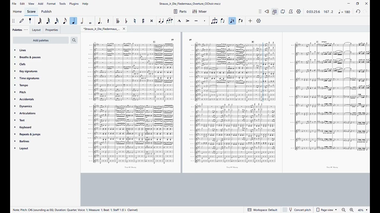Screen dimensions: 380x213
Task: Open Palettes panel options (three dots)
Action: click(x=26, y=30)
